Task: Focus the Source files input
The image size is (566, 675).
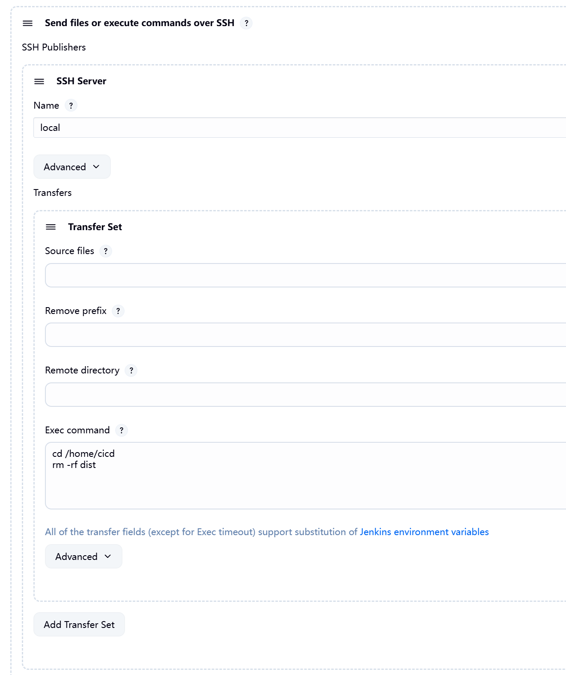Action: [x=306, y=275]
